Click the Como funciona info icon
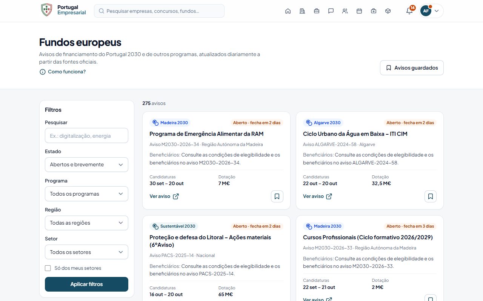 coord(43,72)
